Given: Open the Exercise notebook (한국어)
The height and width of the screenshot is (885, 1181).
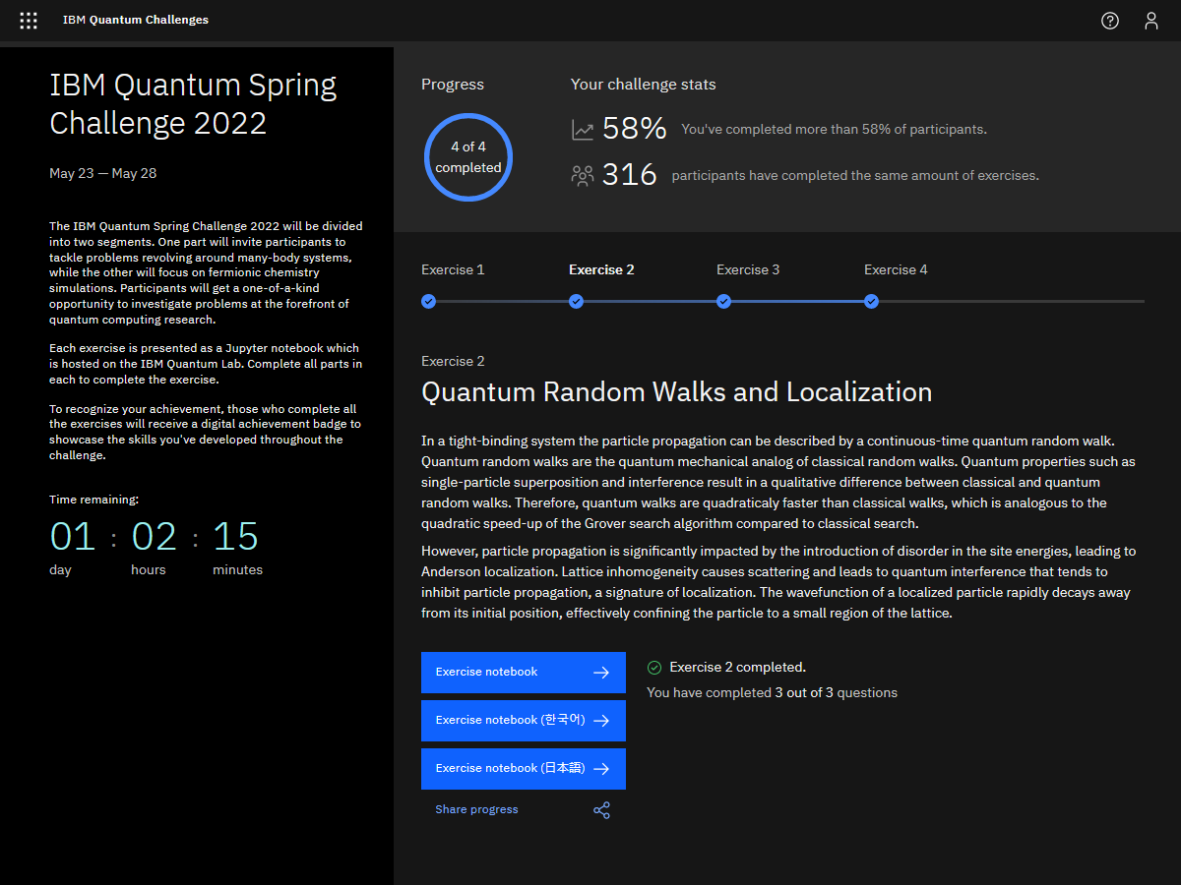Looking at the screenshot, I should (524, 721).
